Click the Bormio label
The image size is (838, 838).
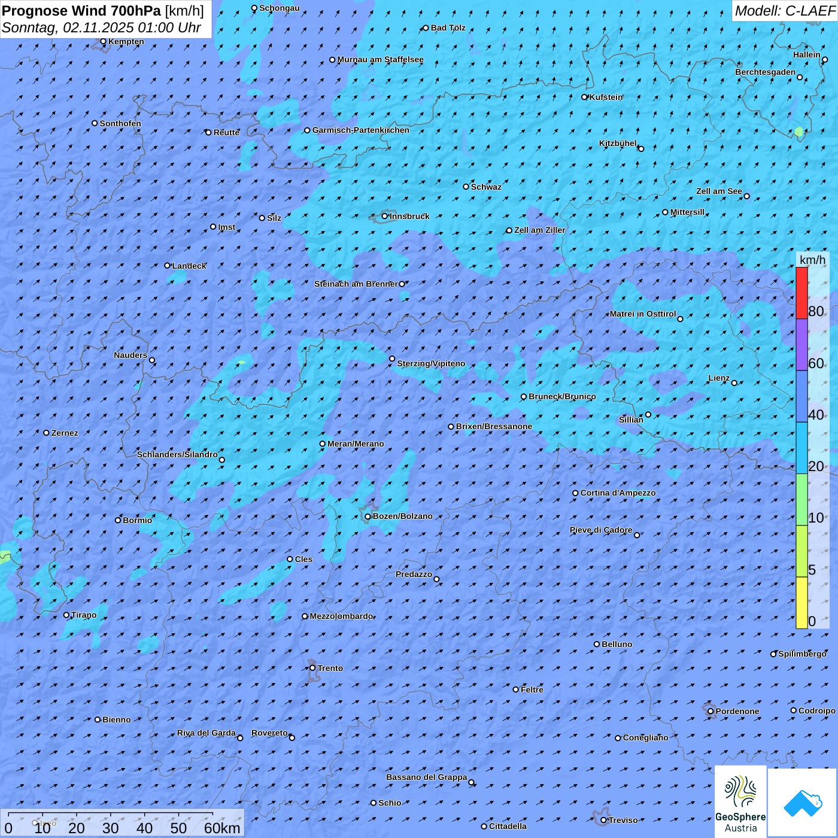(x=137, y=520)
